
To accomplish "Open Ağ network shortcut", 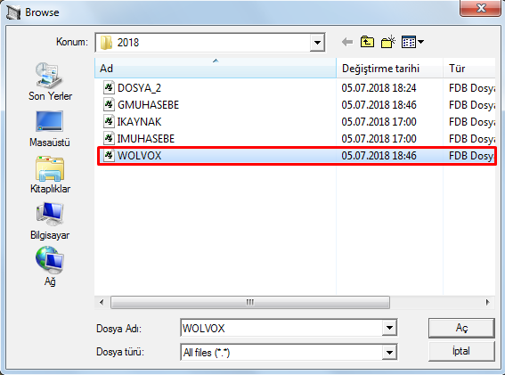I will point(50,266).
